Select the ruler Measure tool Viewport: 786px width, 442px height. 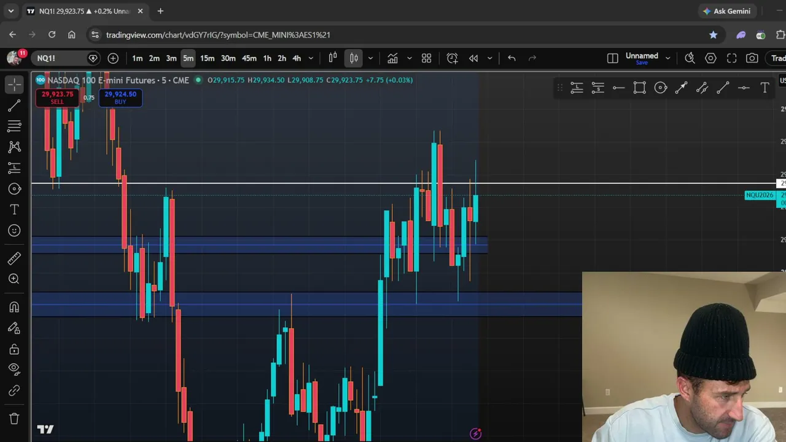[x=14, y=258]
